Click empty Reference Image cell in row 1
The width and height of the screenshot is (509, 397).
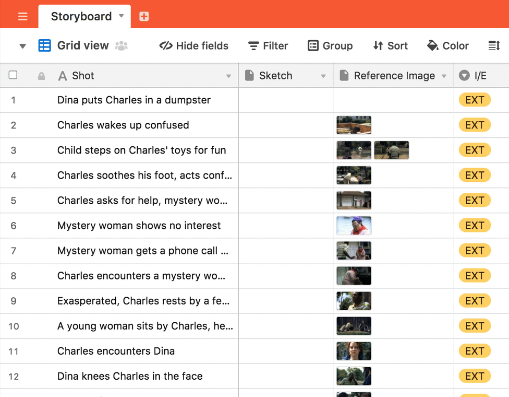click(x=393, y=100)
